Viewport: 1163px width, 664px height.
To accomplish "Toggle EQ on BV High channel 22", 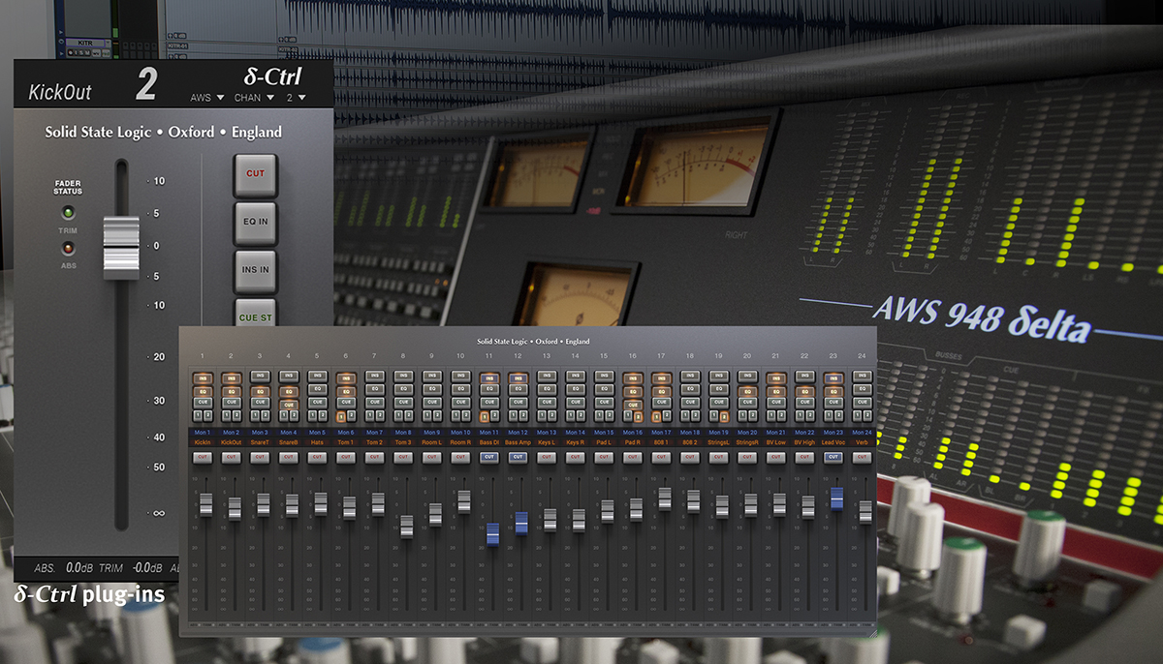I will pos(804,391).
